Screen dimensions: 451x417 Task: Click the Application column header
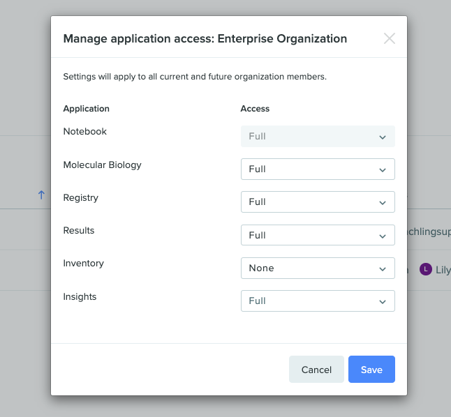pyautogui.click(x=87, y=109)
